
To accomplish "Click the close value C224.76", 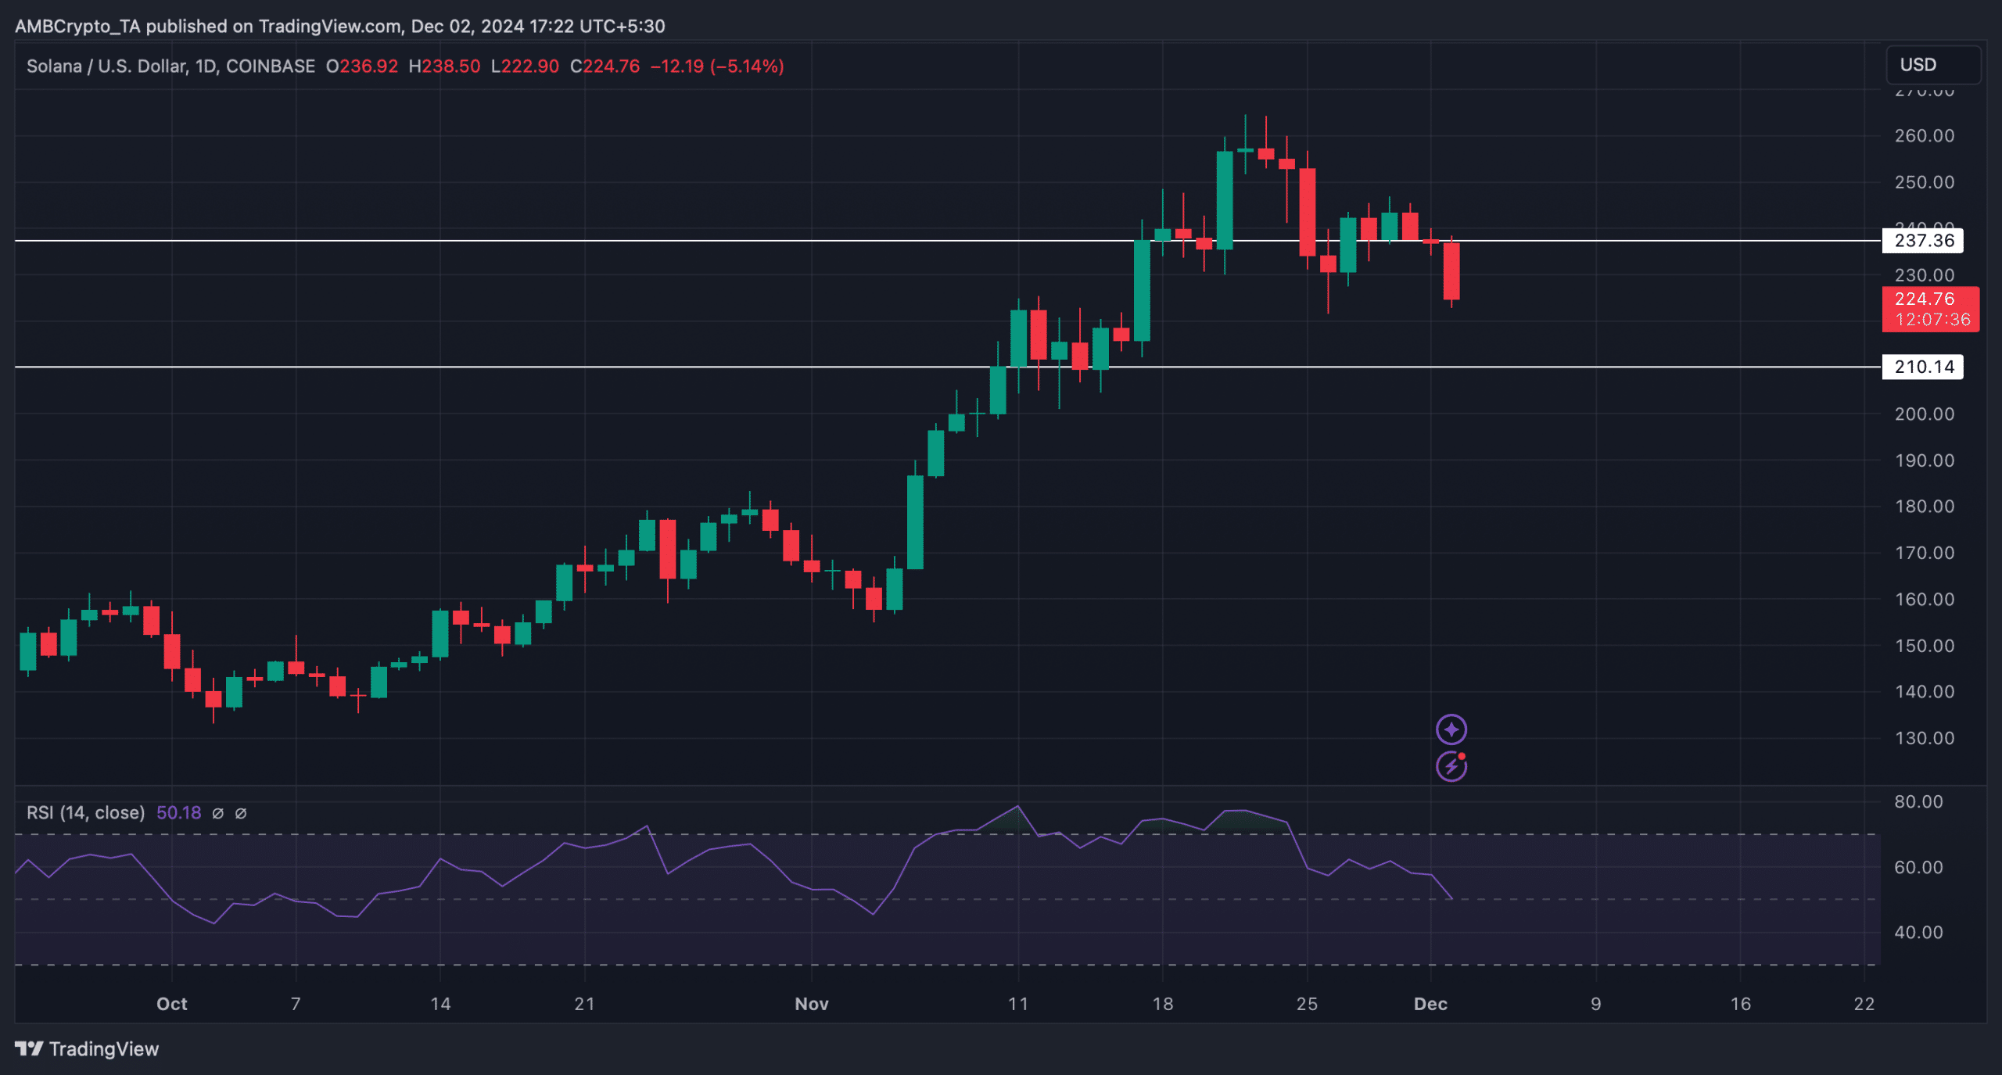I will pyautogui.click(x=605, y=66).
